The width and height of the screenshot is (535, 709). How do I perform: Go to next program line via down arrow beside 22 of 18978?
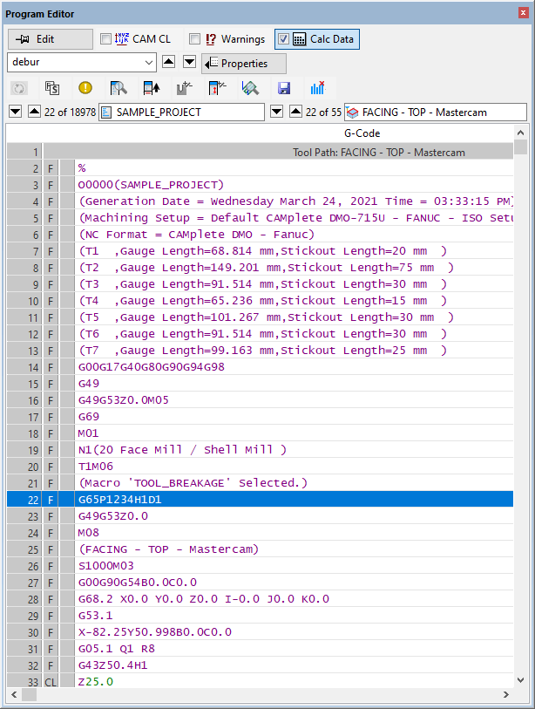(16, 112)
